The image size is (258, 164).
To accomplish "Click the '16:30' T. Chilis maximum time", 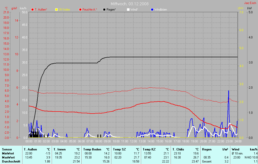I will click(x=177, y=157).
